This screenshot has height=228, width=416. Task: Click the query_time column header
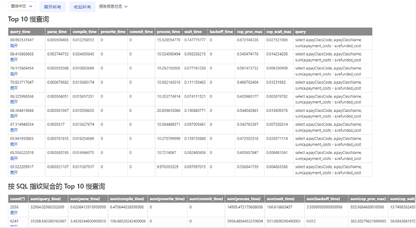[27, 31]
